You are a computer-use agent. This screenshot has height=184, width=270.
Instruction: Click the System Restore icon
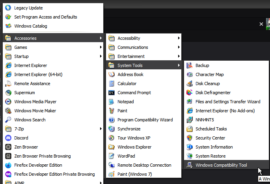[x=190, y=156]
